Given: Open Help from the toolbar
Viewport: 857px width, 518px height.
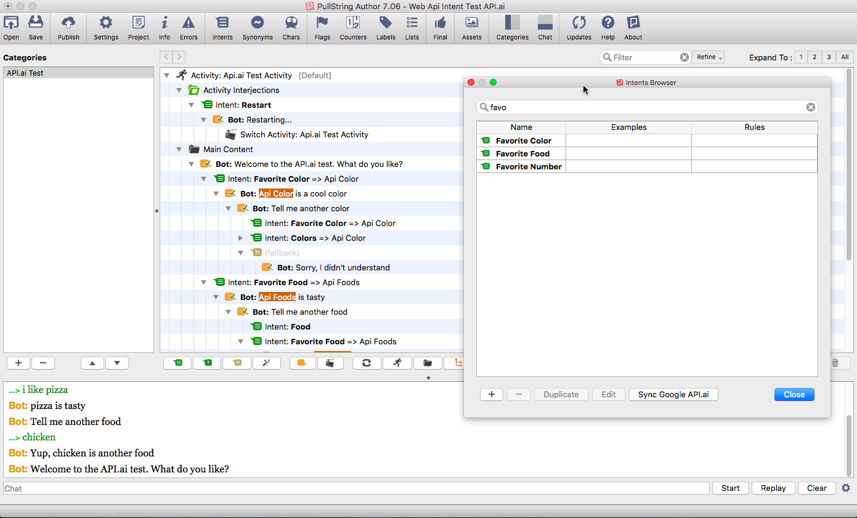Looking at the screenshot, I should pos(608,27).
